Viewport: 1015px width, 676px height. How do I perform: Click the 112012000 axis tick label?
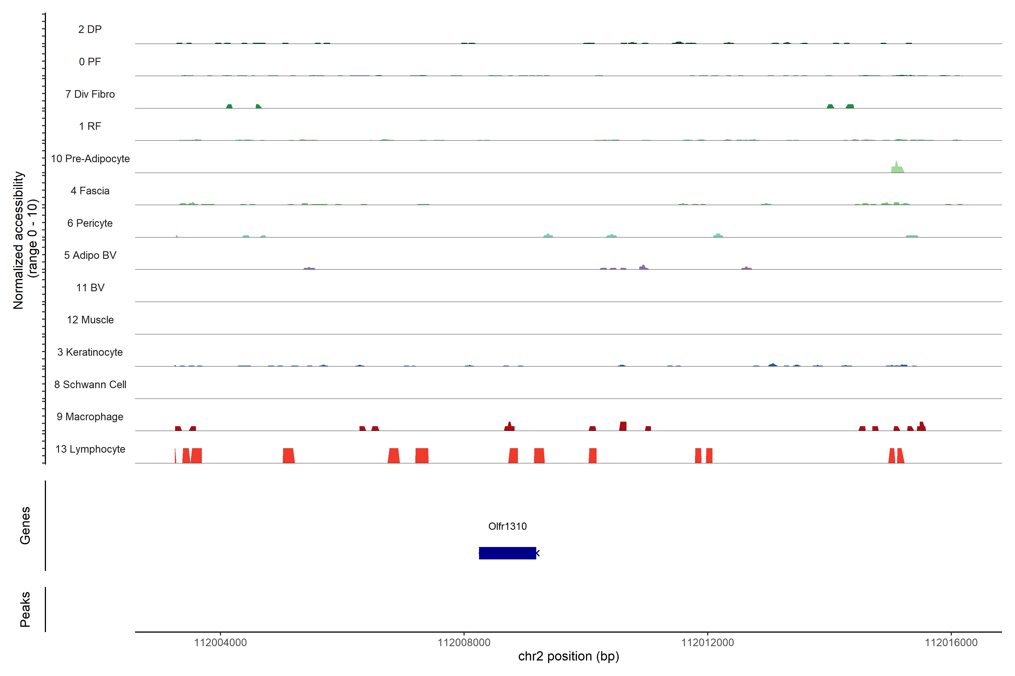coord(707,642)
